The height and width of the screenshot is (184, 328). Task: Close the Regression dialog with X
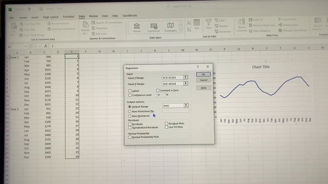[208, 66]
